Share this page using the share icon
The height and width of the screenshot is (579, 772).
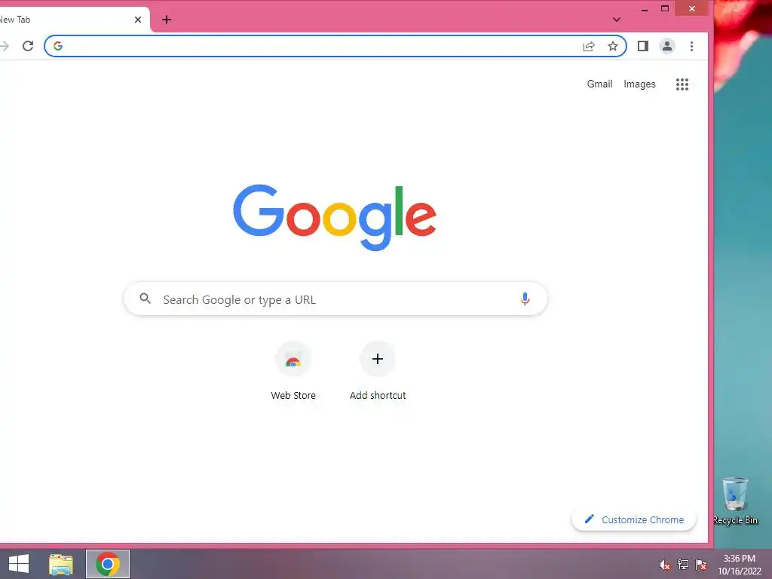pos(589,46)
